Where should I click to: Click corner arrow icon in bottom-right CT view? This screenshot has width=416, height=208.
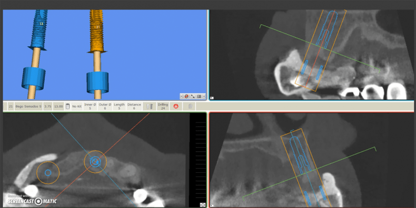click(212, 205)
